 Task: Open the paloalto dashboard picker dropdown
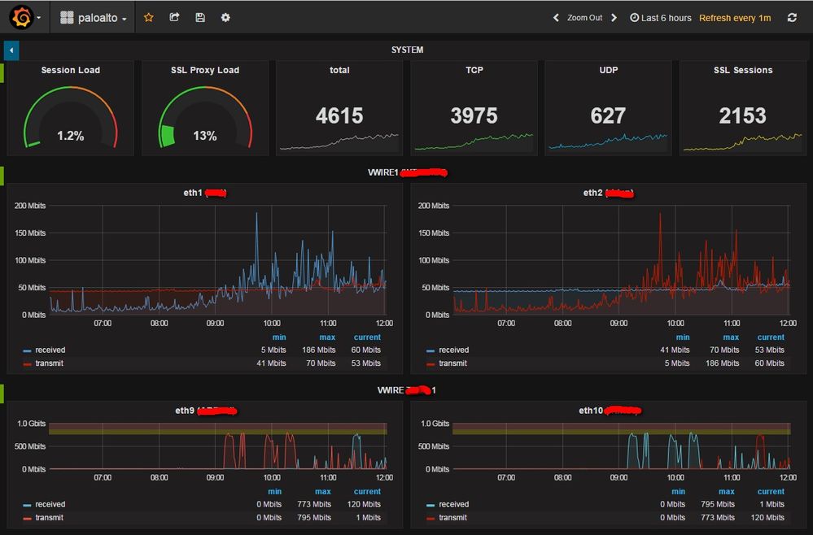click(x=94, y=18)
